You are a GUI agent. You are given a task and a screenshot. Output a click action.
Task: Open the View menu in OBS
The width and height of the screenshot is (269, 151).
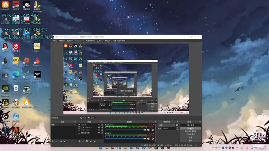point(70,41)
